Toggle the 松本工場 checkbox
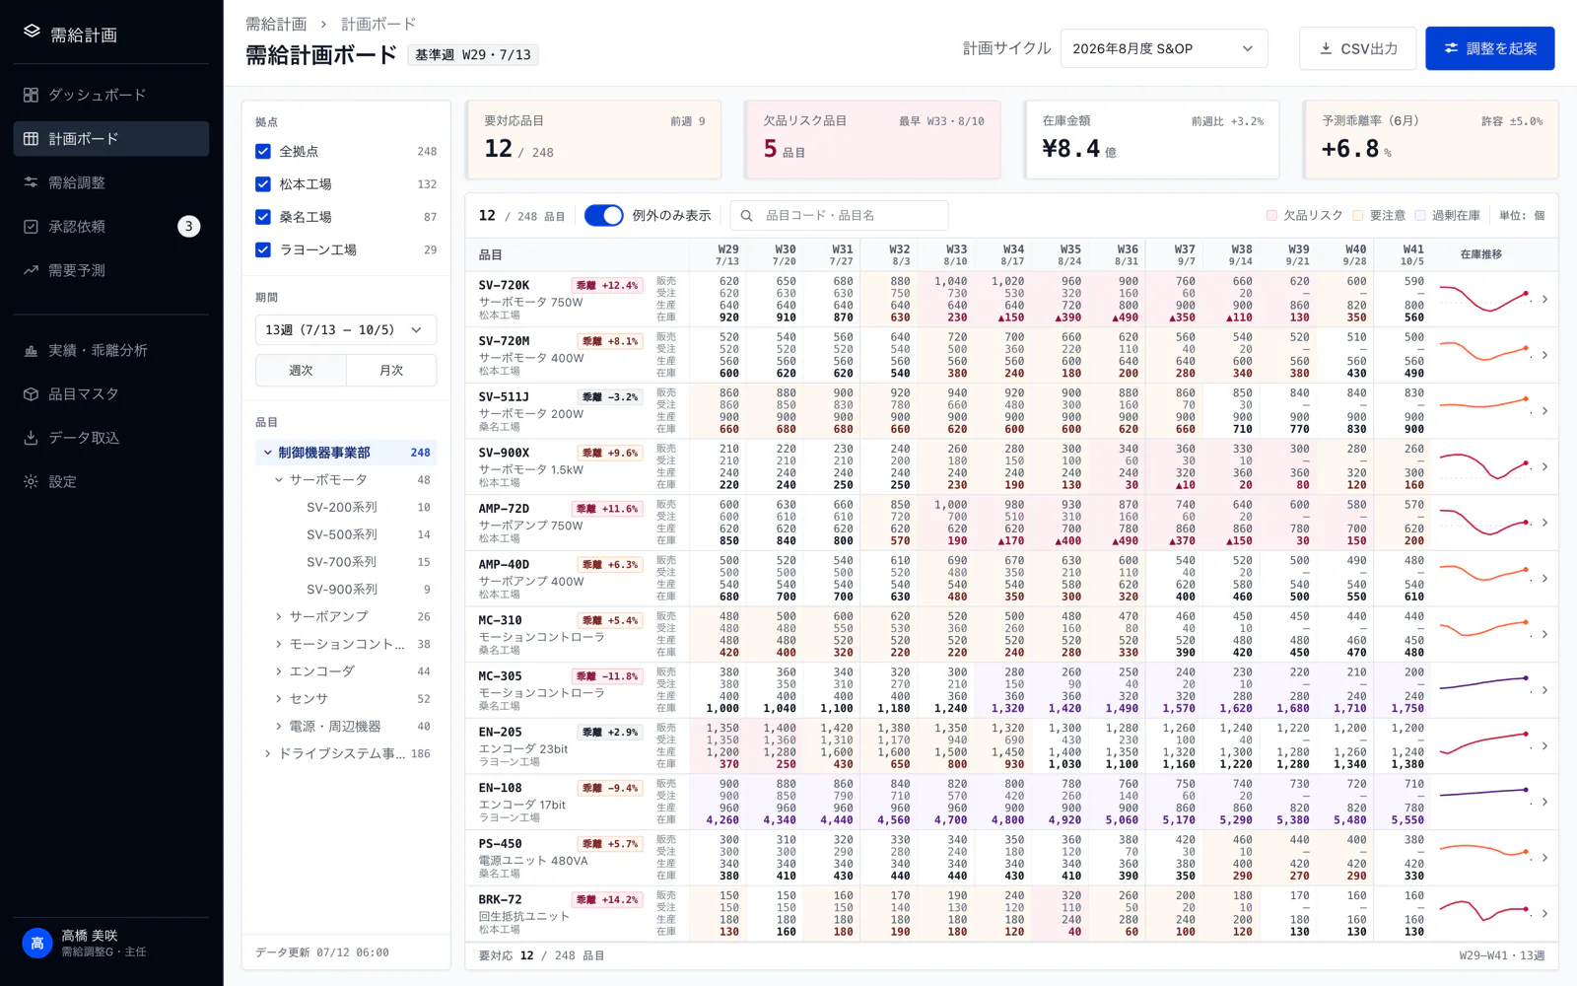The image size is (1577, 986). [x=263, y=183]
